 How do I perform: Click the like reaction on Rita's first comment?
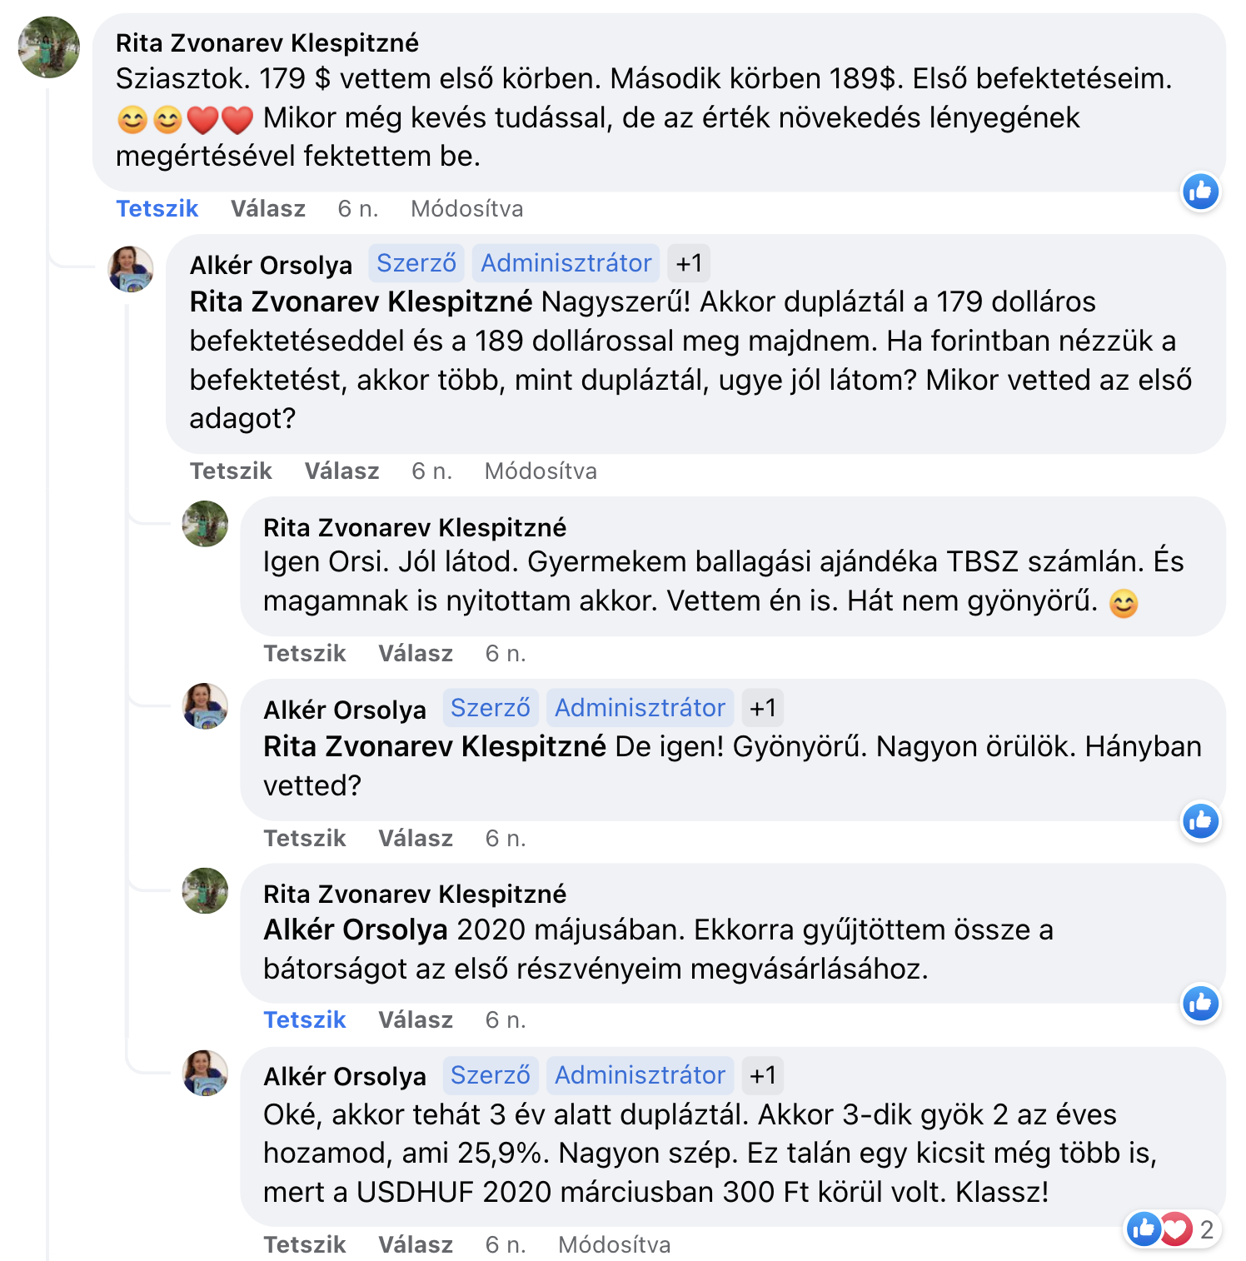click(x=1200, y=192)
